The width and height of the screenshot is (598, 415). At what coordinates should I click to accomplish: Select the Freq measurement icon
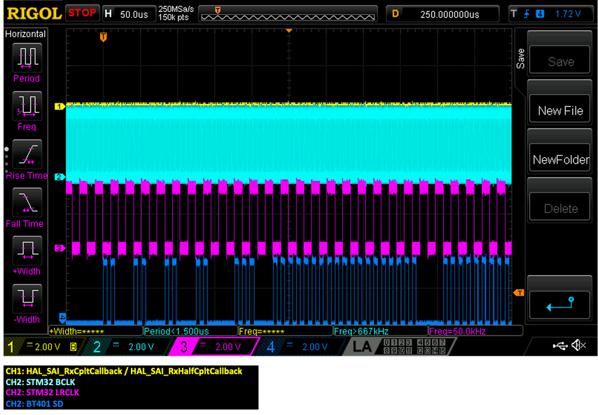[27, 106]
